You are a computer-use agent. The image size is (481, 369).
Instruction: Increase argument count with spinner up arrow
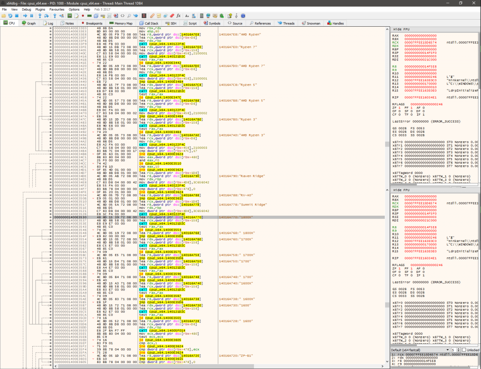tap(458, 349)
